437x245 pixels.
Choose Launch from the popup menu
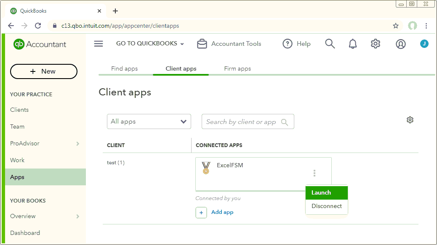[x=327, y=193]
